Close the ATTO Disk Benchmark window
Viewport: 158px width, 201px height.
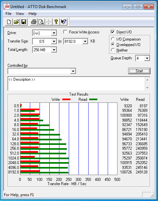click(x=149, y=6)
